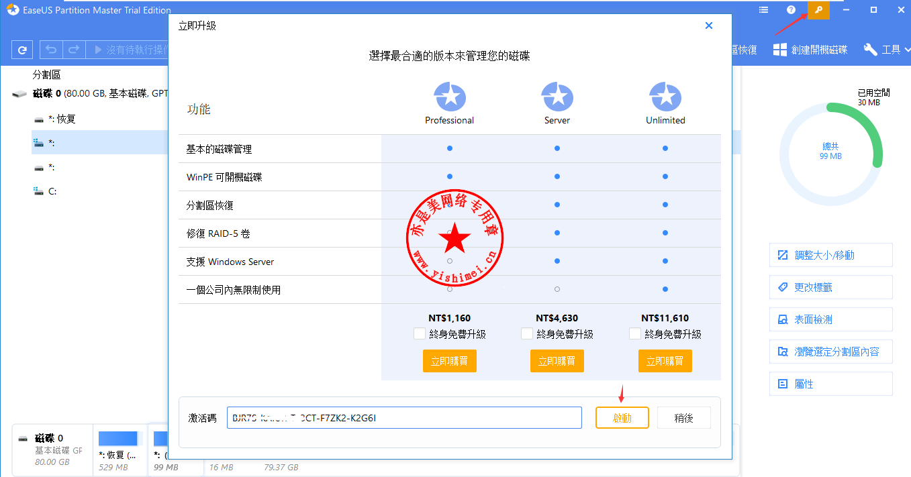Click the Server edition star icon
Viewport: 911px width, 477px height.
[557, 97]
